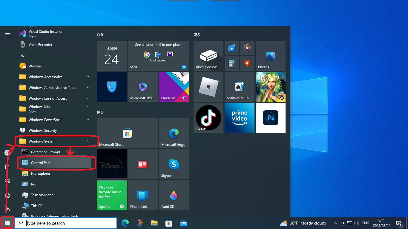Screen dimensions: 408x229
Task: Click the Start button
Action: coord(7,223)
